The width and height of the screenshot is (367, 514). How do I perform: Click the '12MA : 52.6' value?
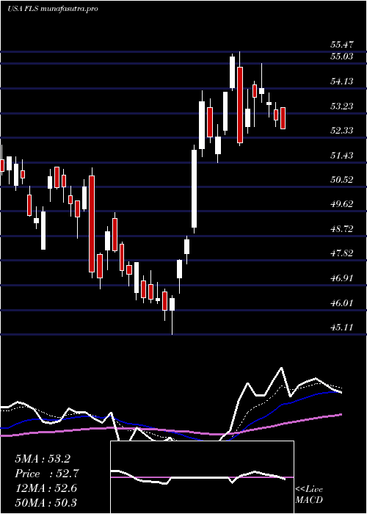[x=46, y=488]
